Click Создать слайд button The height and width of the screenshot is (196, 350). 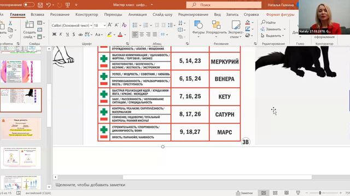[30, 29]
